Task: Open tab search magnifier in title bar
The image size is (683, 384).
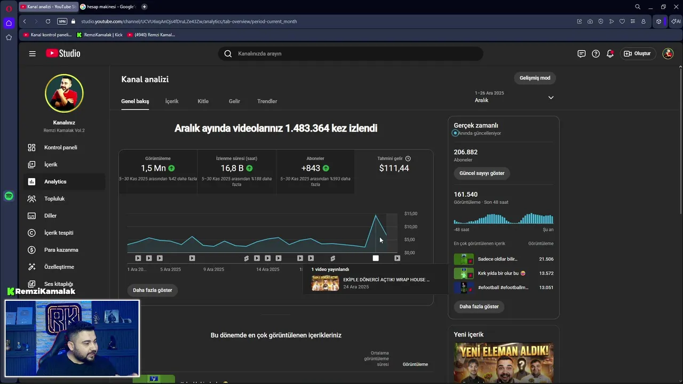Action: (638, 7)
